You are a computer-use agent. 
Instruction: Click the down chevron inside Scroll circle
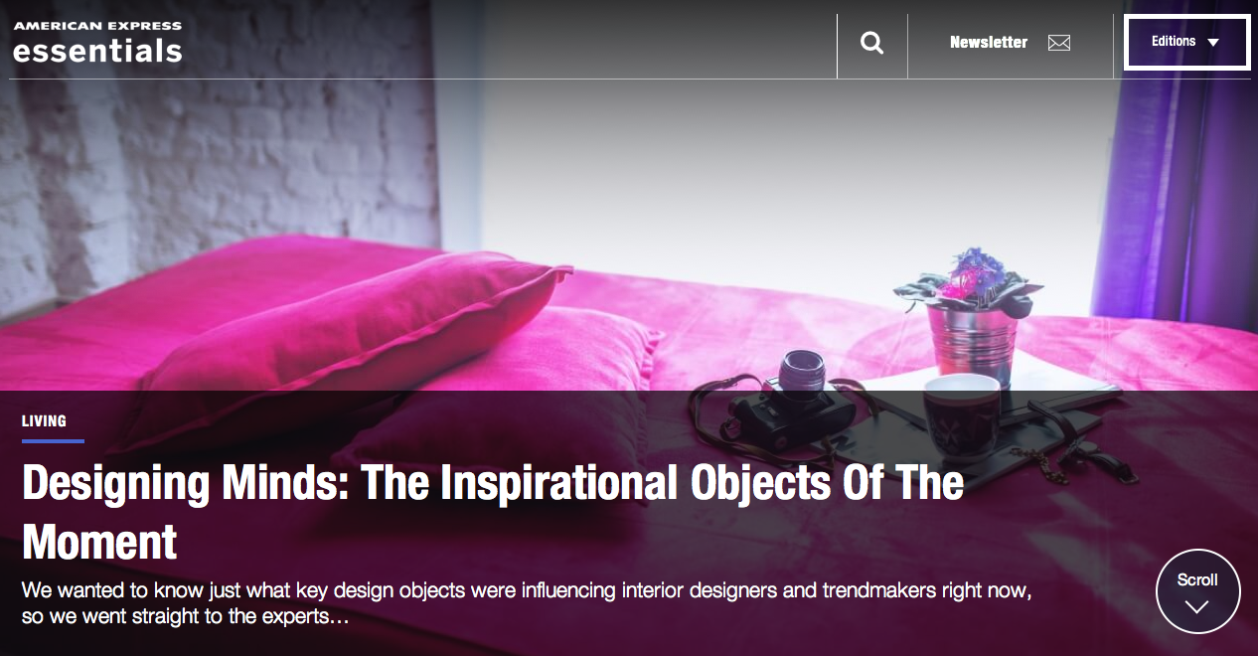1196,606
